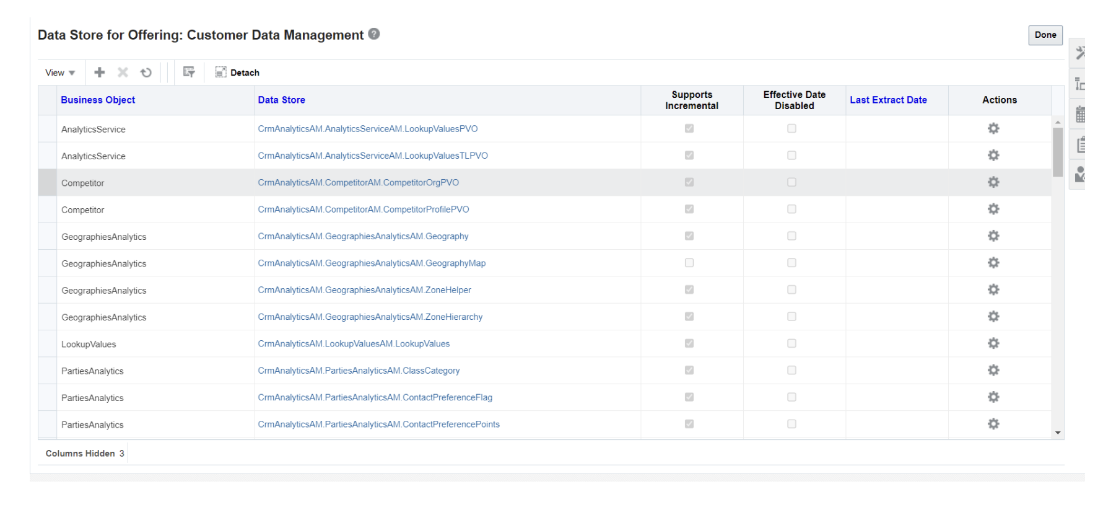Click the table vertical scrollbar thumb
The height and width of the screenshot is (507, 1116).
[1058, 152]
